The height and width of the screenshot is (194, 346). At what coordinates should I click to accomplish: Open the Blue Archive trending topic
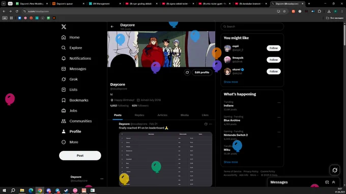[232, 120]
